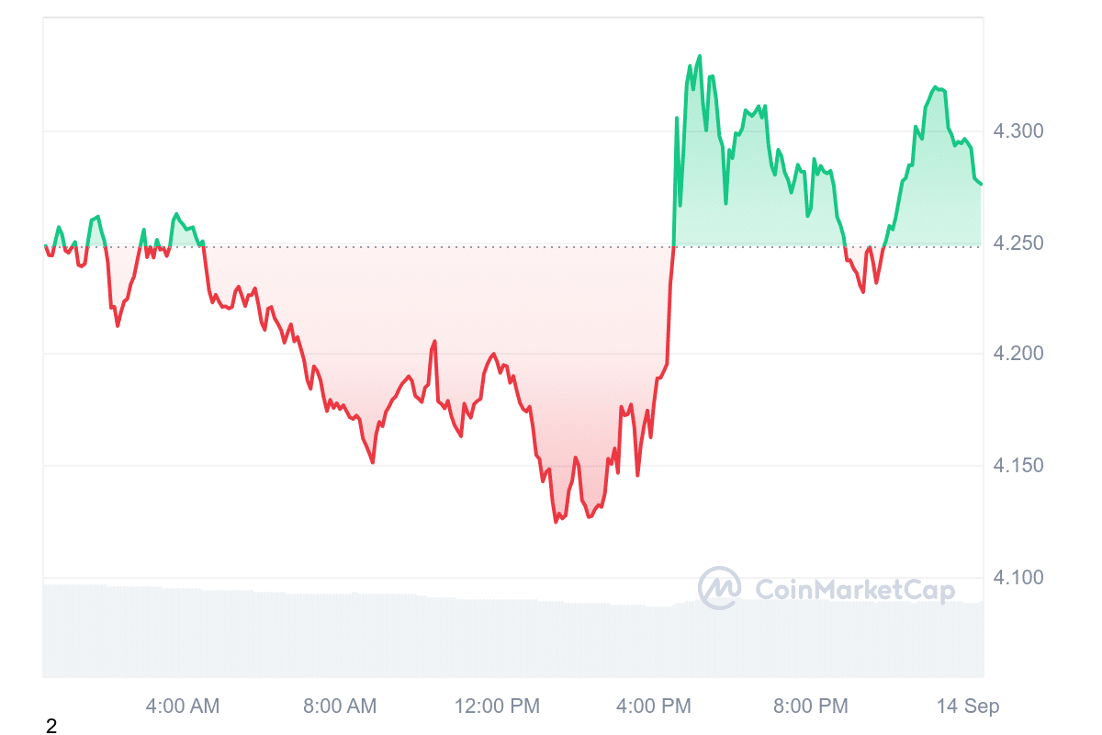Click the 4.300 price axis label
Screen dimensions: 1102x735
1020,131
